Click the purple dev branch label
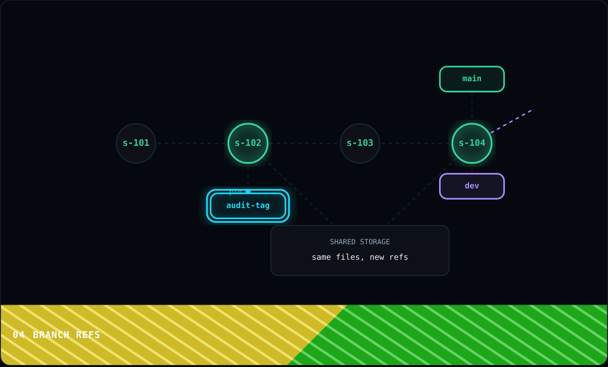 [472, 186]
